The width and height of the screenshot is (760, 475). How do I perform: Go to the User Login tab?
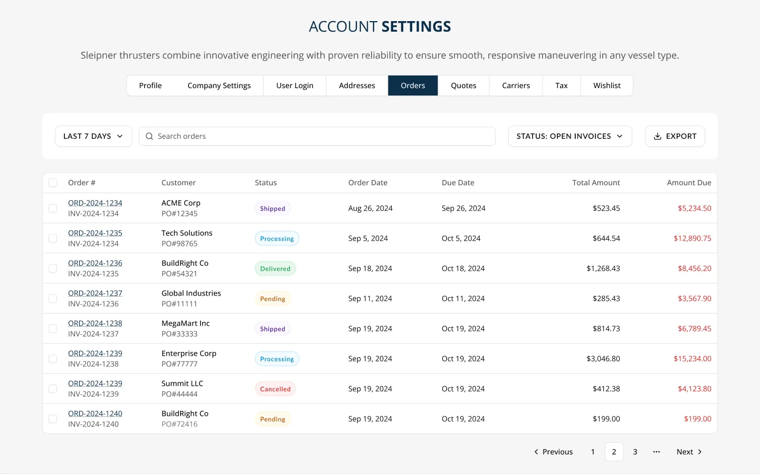(294, 85)
